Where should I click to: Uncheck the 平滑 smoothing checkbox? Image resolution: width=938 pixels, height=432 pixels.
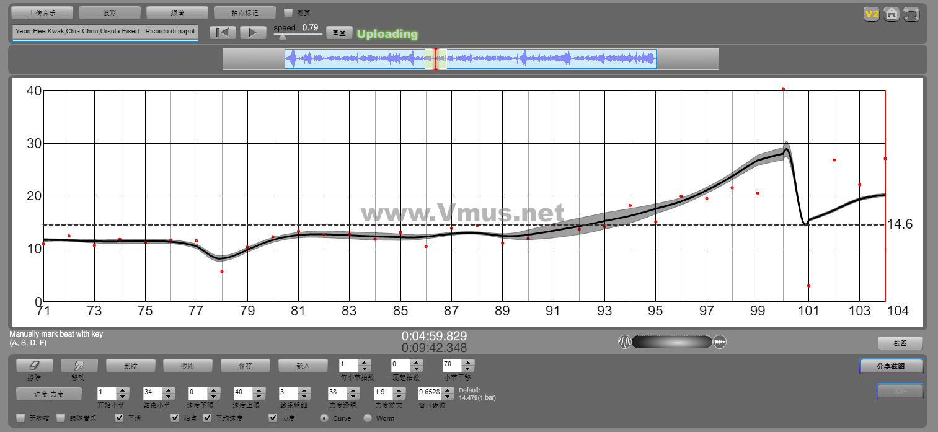[x=120, y=418]
